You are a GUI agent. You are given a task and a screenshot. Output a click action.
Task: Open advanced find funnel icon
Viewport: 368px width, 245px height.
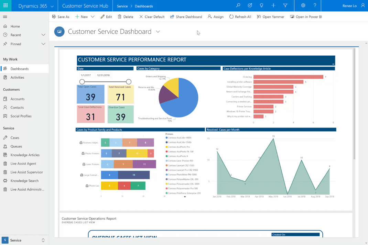coord(285,5)
